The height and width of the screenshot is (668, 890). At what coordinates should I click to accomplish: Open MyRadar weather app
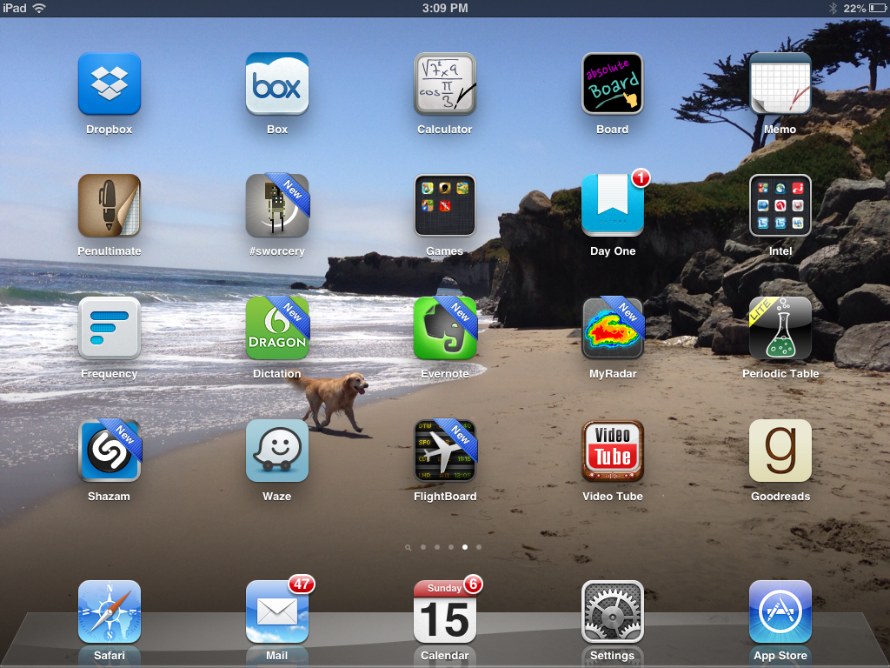[x=612, y=329]
